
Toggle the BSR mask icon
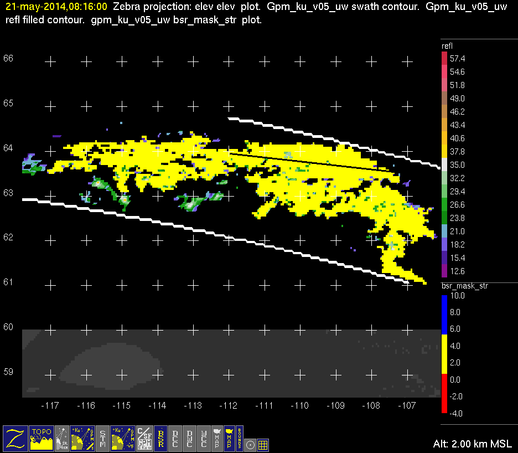coord(161,437)
